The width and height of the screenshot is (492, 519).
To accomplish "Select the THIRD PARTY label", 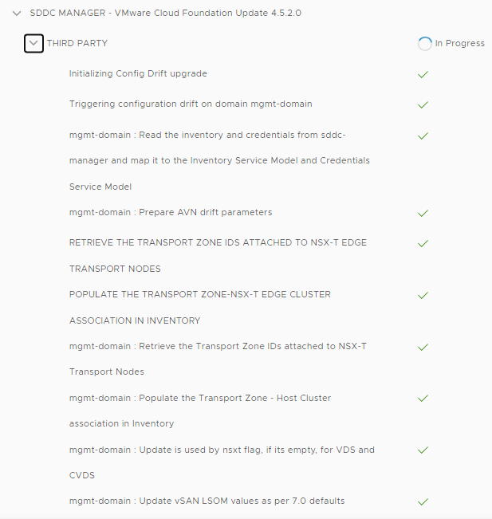I will tap(77, 43).
